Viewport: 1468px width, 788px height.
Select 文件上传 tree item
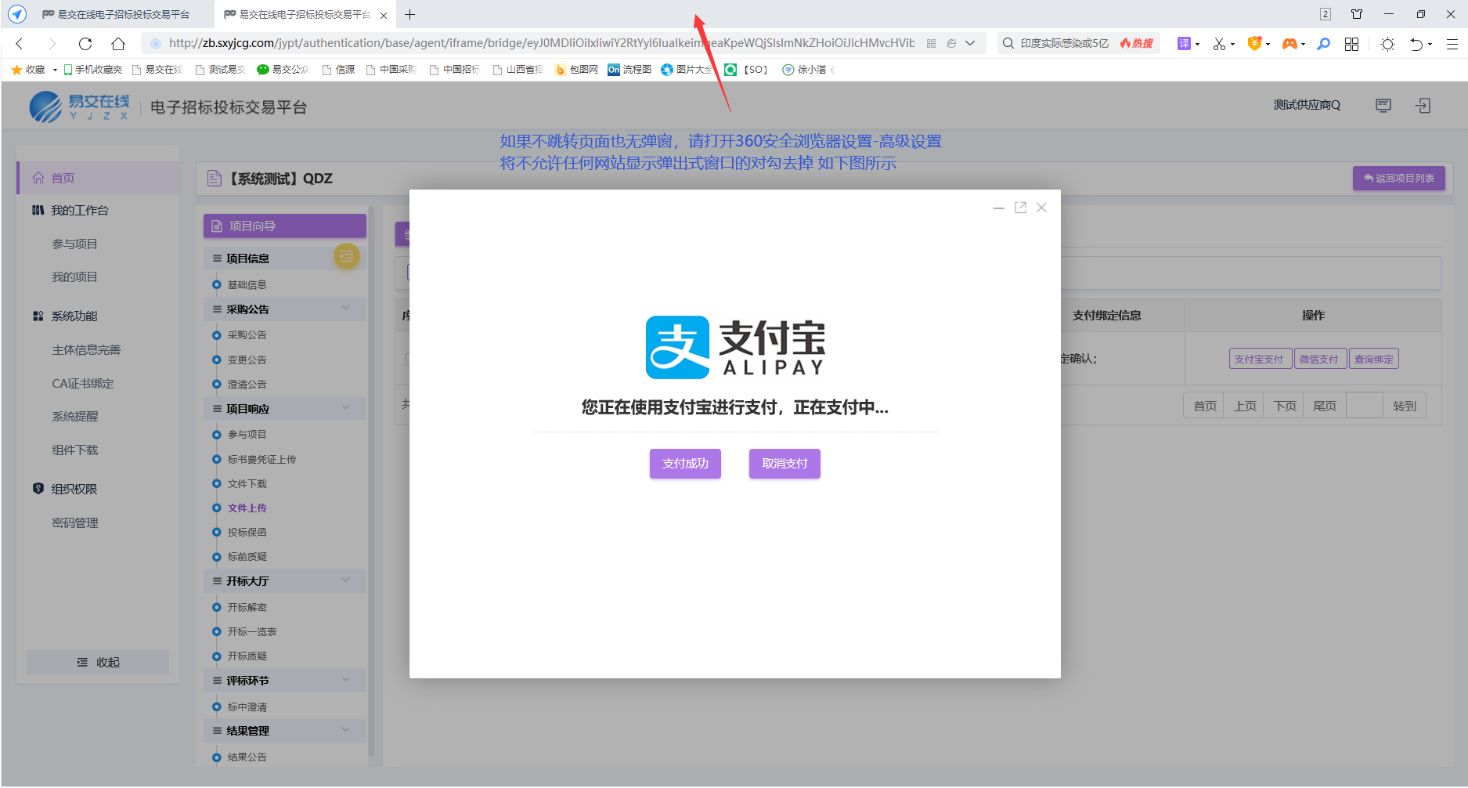247,508
